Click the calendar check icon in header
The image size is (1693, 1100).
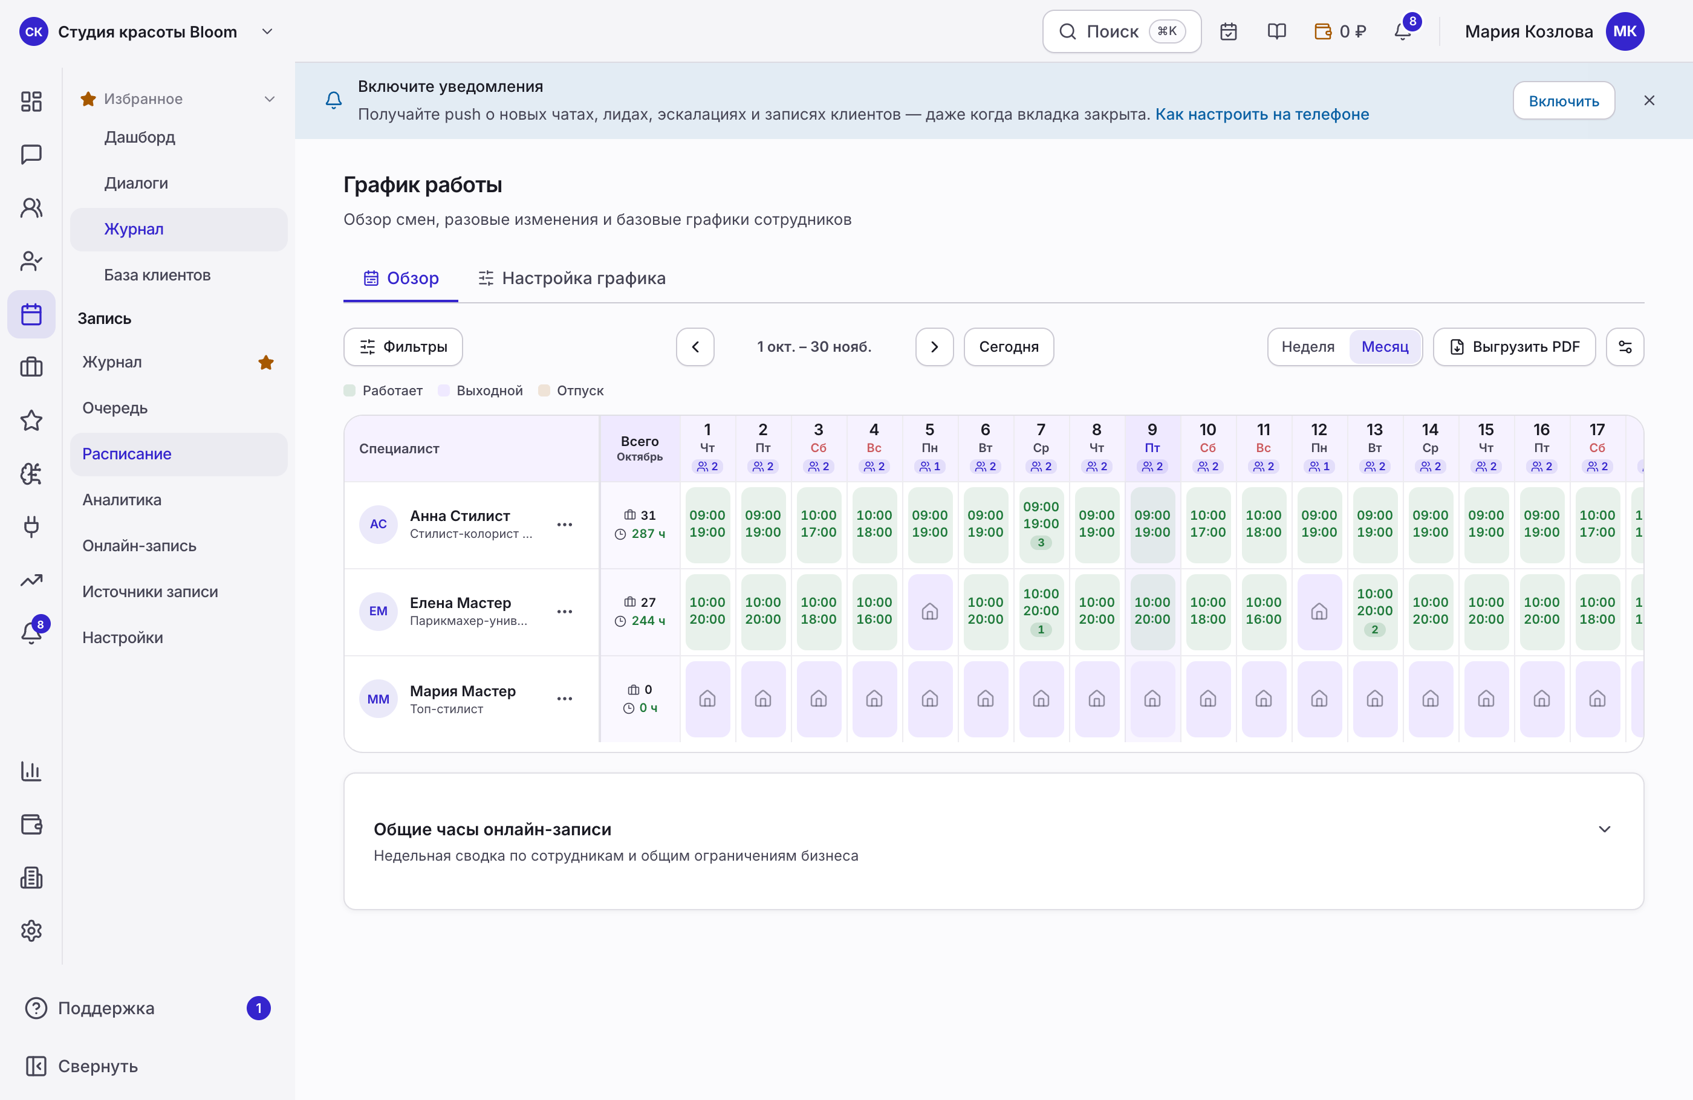(1229, 31)
